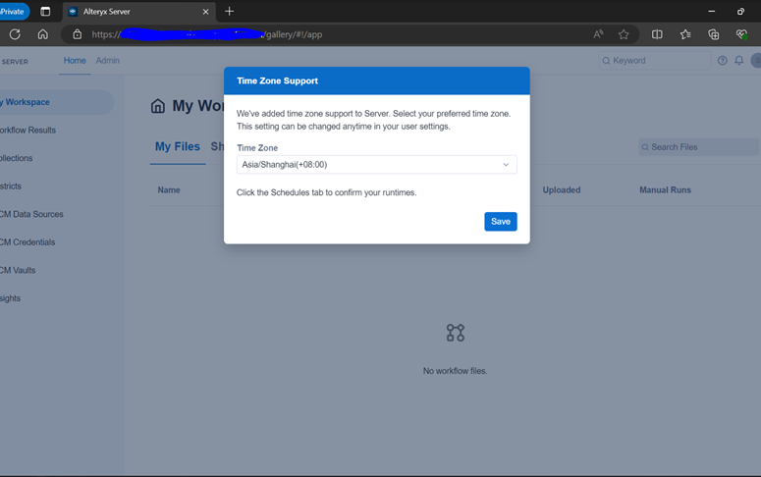Open browser essentials heart icon
Viewport: 761px width, 477px height.
tap(741, 34)
